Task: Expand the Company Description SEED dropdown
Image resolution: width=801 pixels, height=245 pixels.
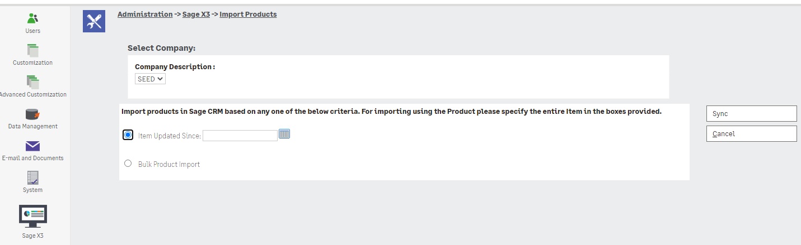Action: pyautogui.click(x=150, y=79)
